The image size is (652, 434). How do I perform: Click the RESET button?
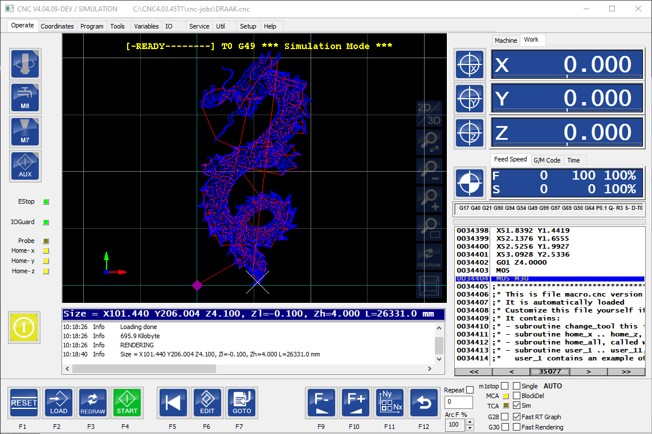[x=24, y=403]
